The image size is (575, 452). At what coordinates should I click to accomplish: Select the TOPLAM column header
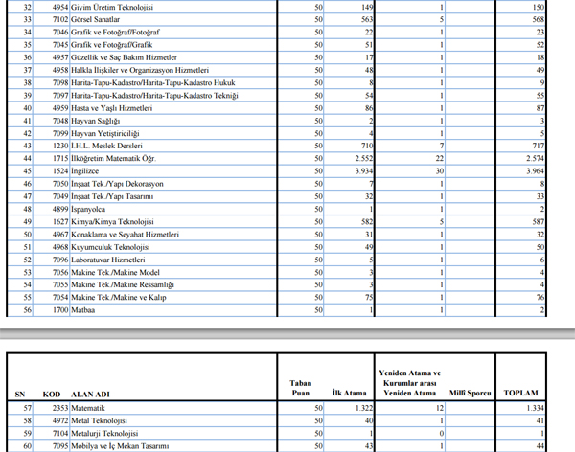[x=520, y=392]
